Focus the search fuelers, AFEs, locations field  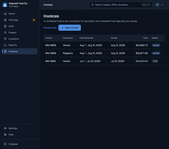point(121,5)
